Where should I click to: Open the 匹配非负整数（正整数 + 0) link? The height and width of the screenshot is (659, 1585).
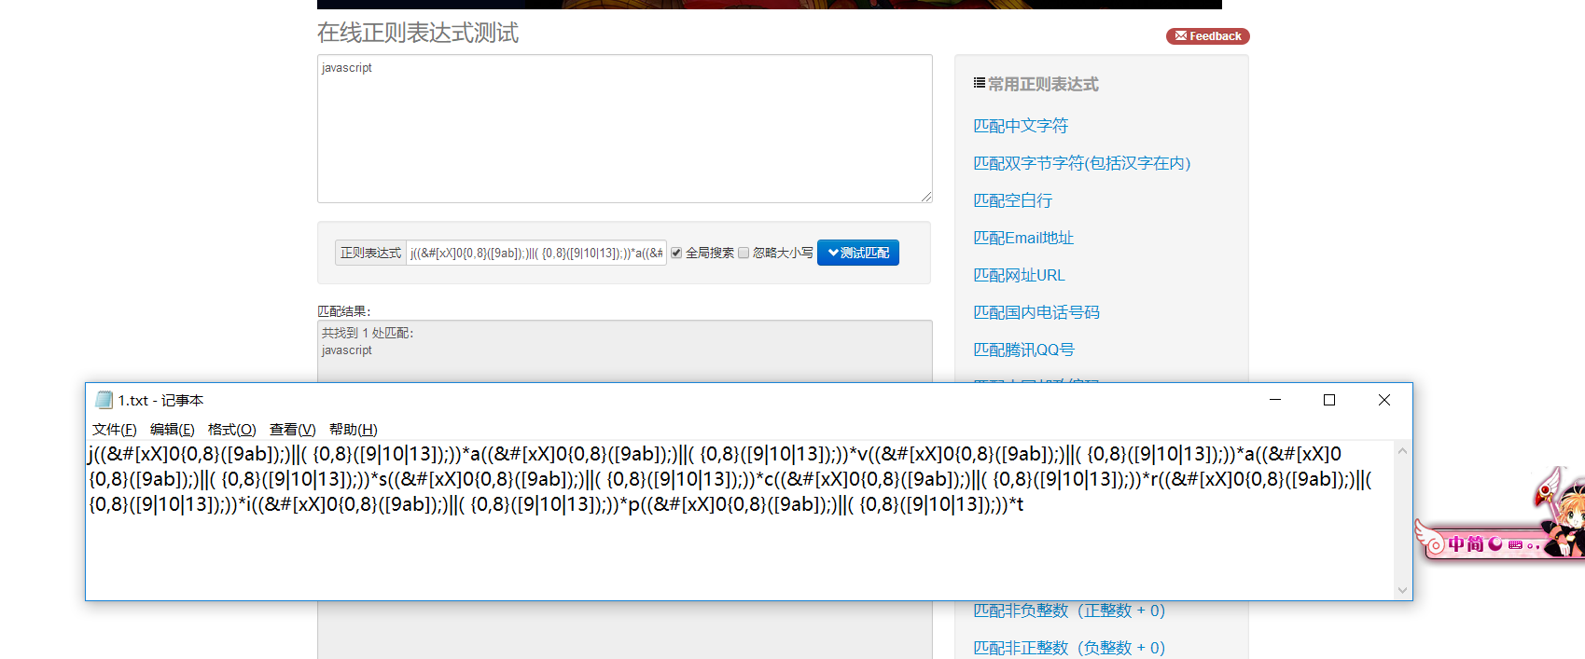pyautogui.click(x=1069, y=611)
